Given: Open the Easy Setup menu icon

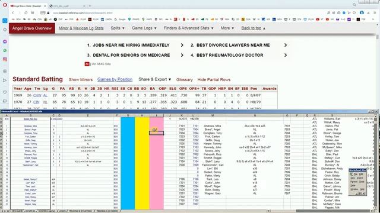Looking at the screenshot, I should (375, 13).
